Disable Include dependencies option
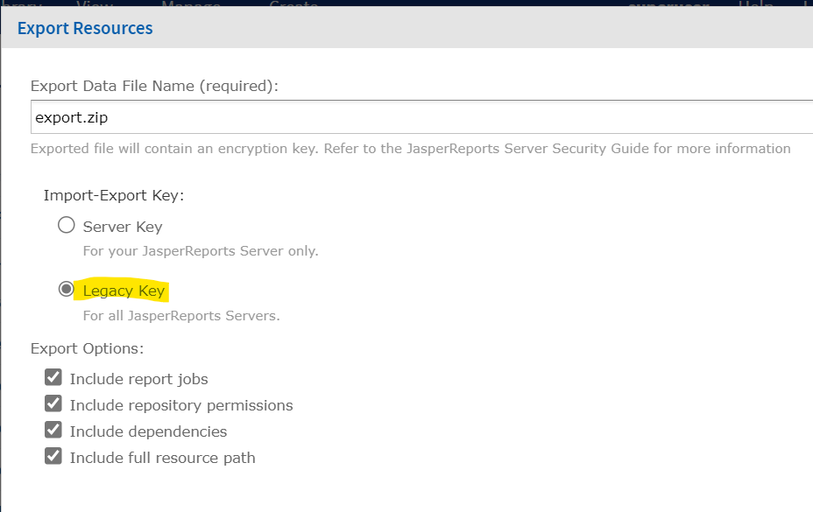Viewport: 813px width, 512px height. pyautogui.click(x=53, y=429)
